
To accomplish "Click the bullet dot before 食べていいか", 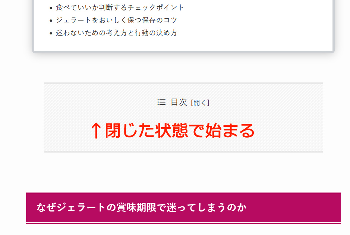I will point(51,8).
